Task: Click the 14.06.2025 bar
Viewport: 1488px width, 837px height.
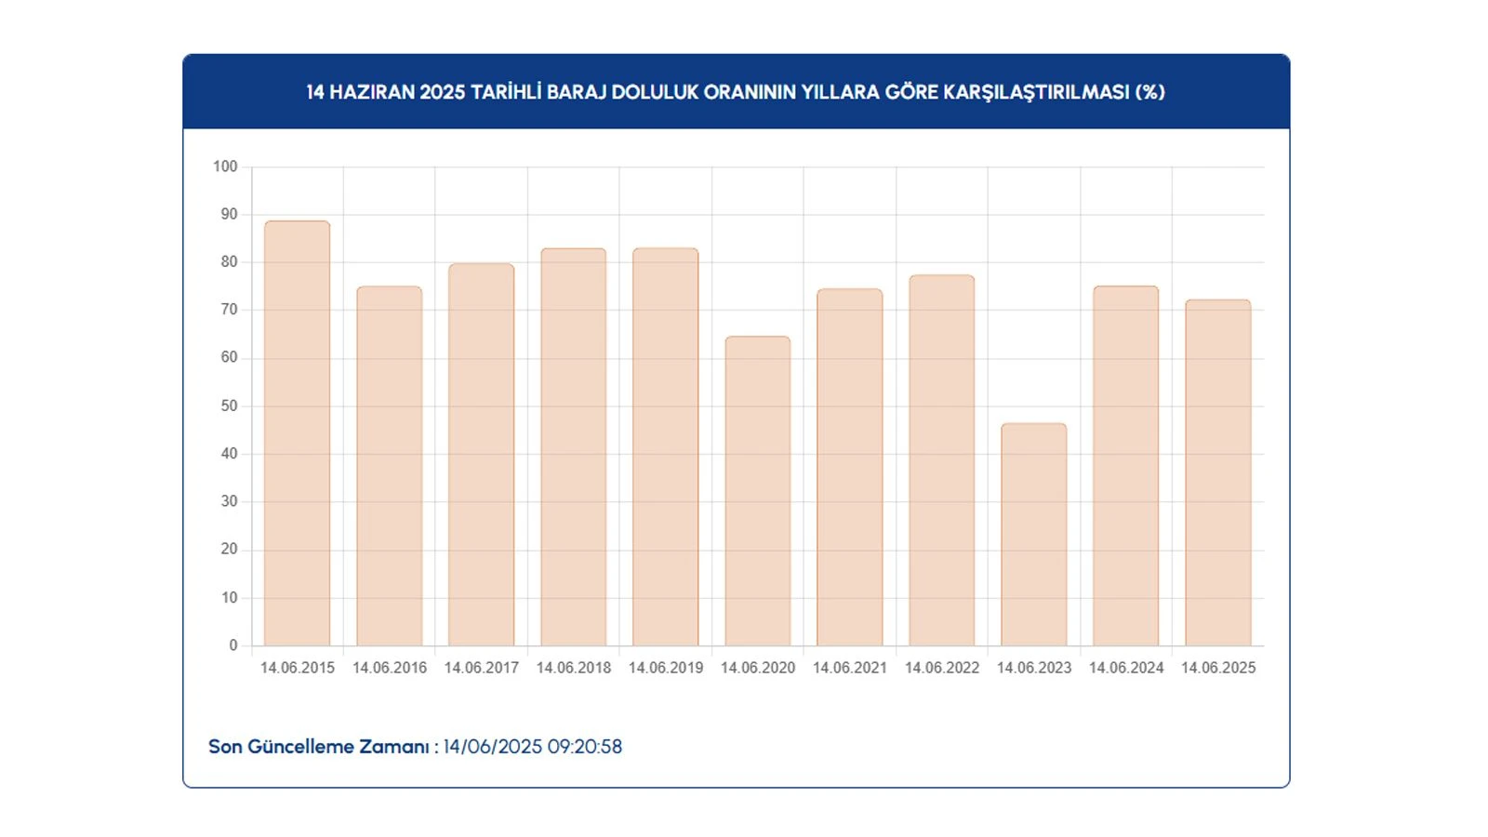Action: (1217, 472)
